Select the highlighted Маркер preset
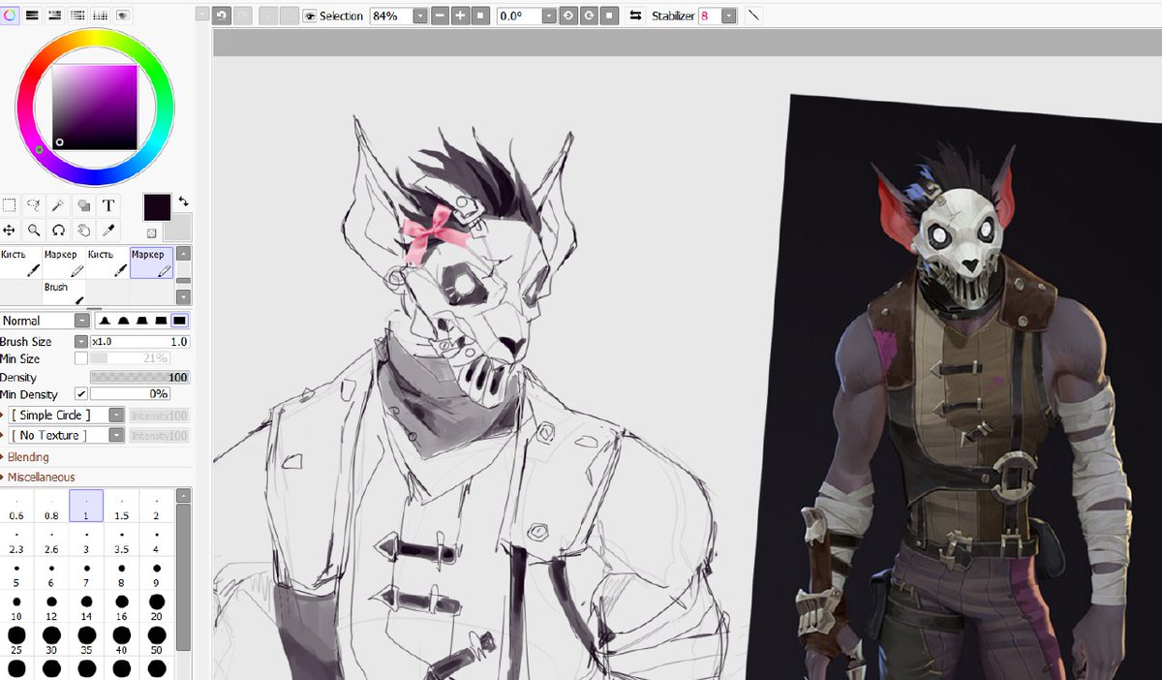This screenshot has height=680, width=1162. point(151,263)
